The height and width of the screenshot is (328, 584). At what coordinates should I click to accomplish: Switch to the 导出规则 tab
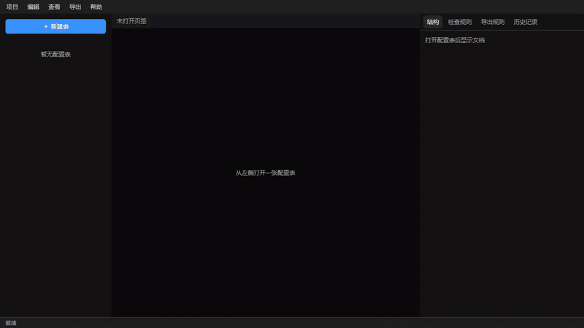coord(492,22)
